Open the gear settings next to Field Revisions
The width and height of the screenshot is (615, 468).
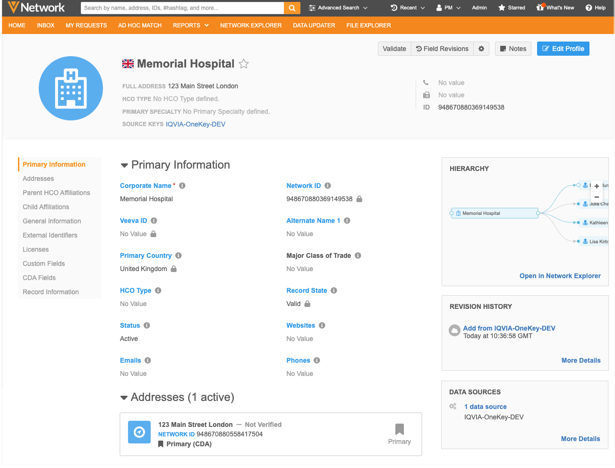click(481, 49)
